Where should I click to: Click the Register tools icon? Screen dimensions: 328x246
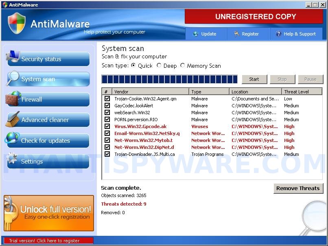tap(236, 34)
